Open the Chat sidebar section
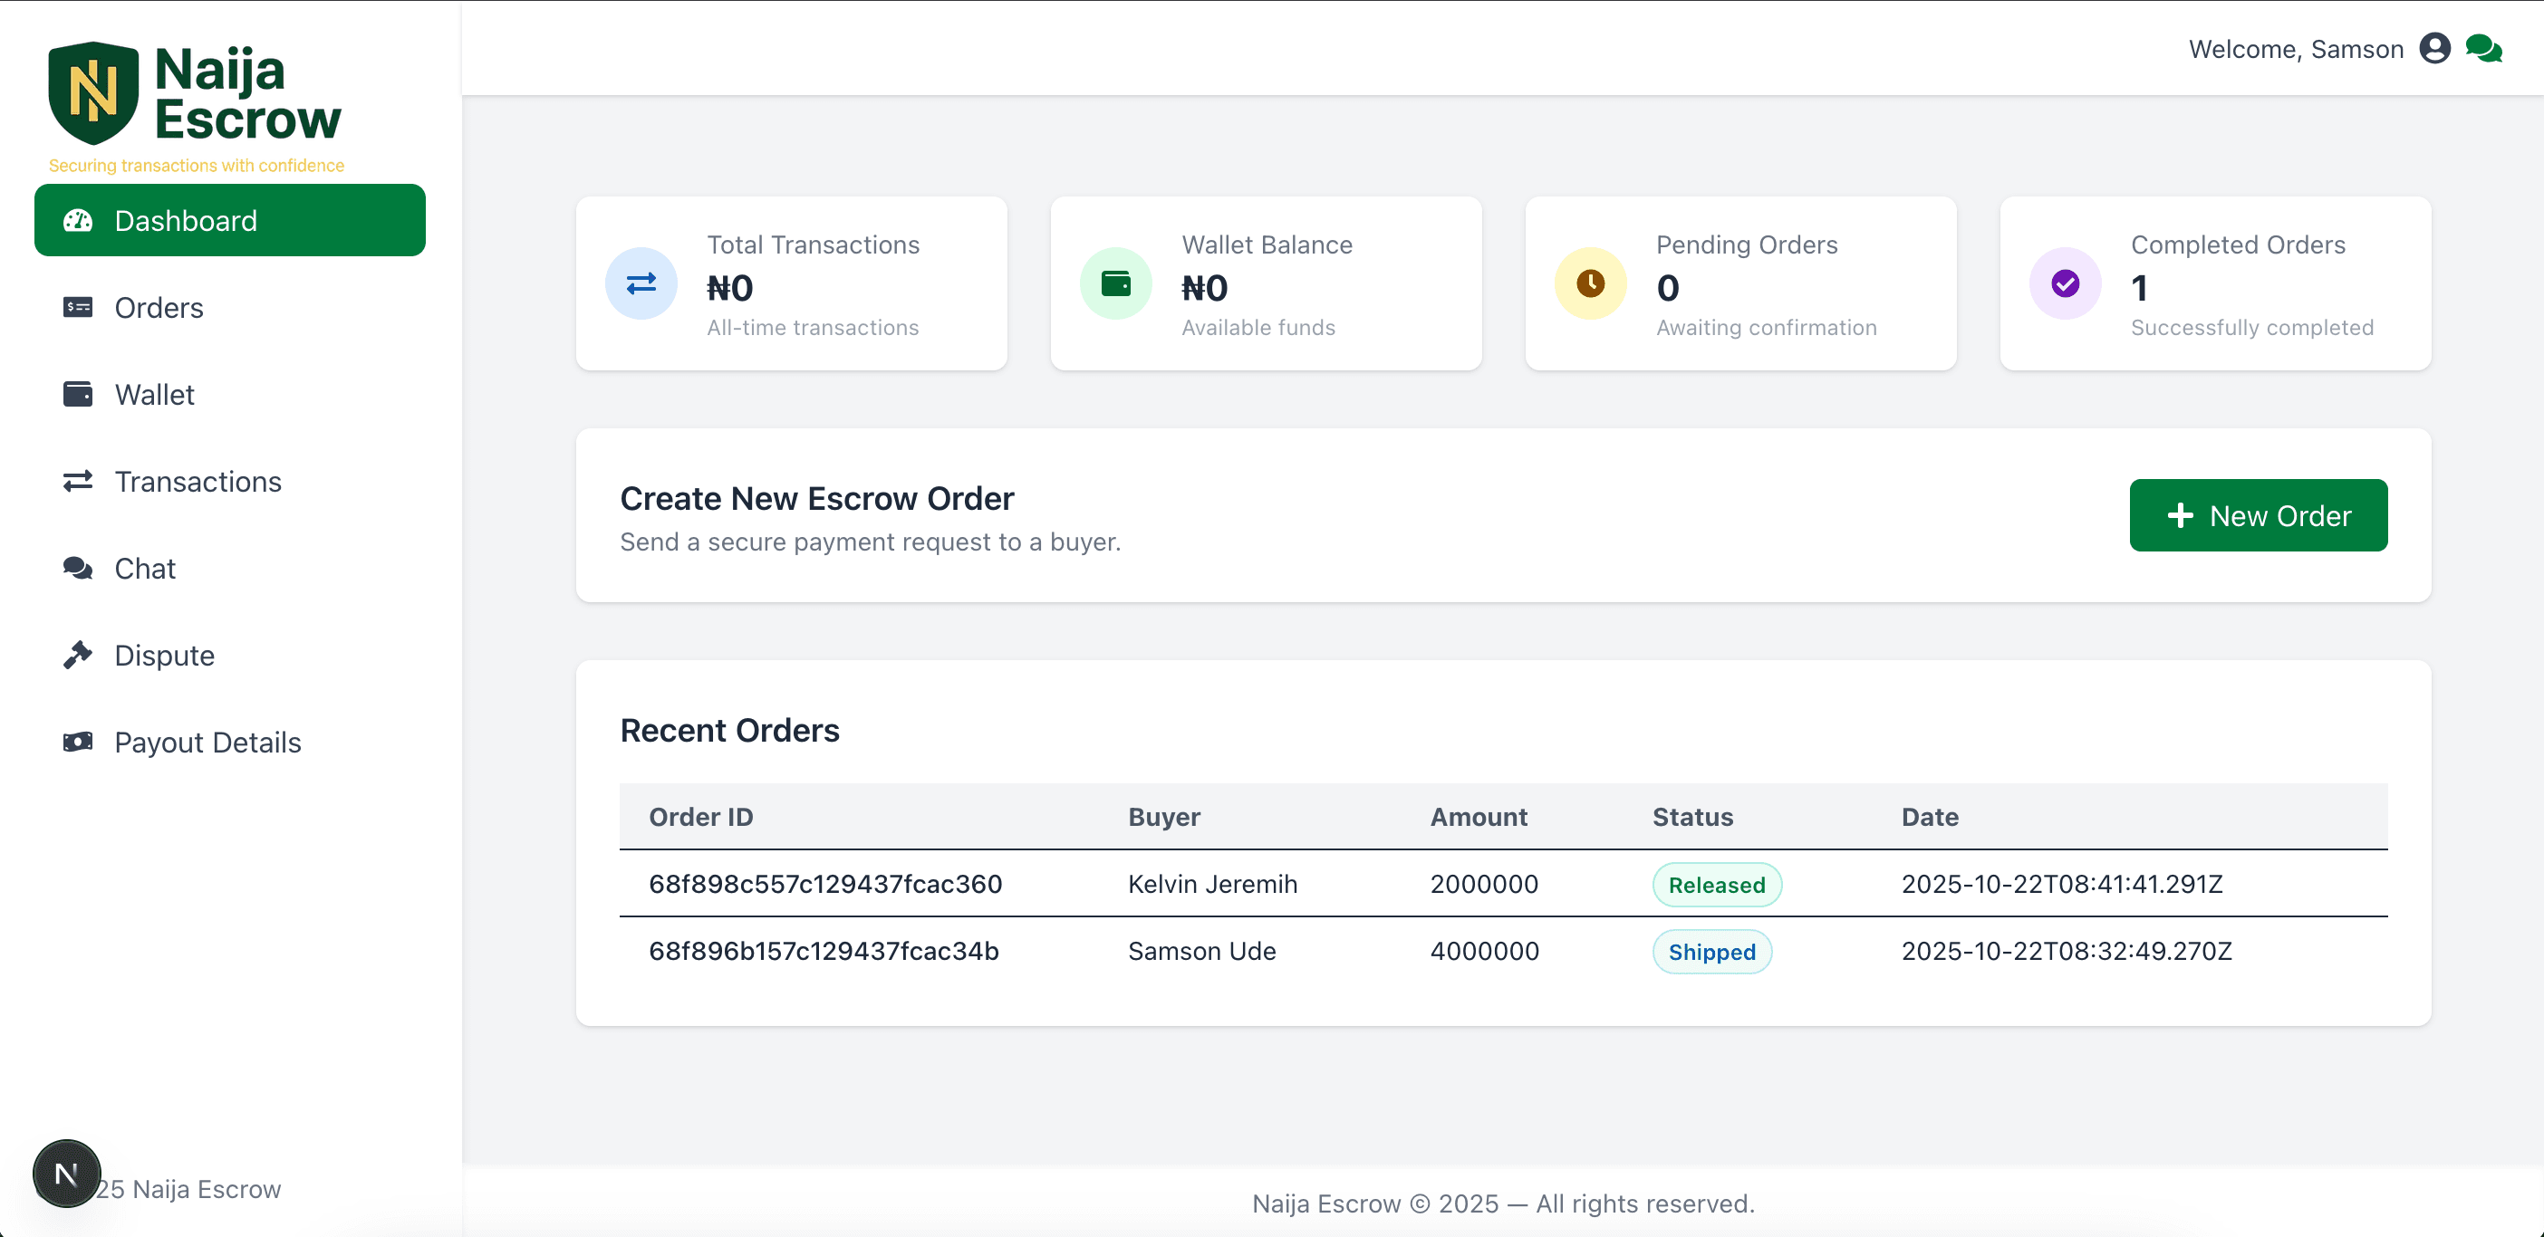The height and width of the screenshot is (1237, 2544). (x=144, y=569)
